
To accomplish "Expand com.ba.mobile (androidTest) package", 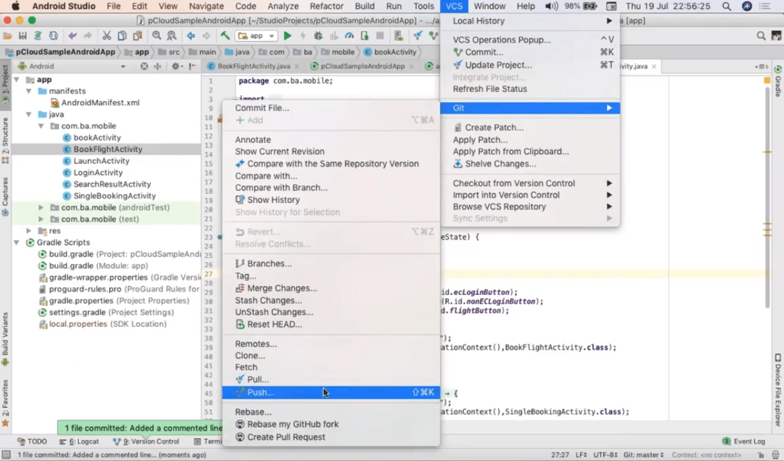I will 41,208.
